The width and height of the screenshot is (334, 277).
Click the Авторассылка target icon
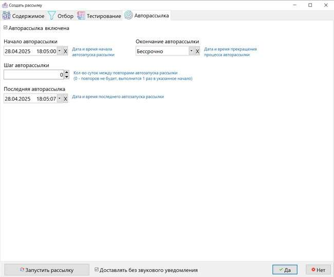(x=128, y=15)
